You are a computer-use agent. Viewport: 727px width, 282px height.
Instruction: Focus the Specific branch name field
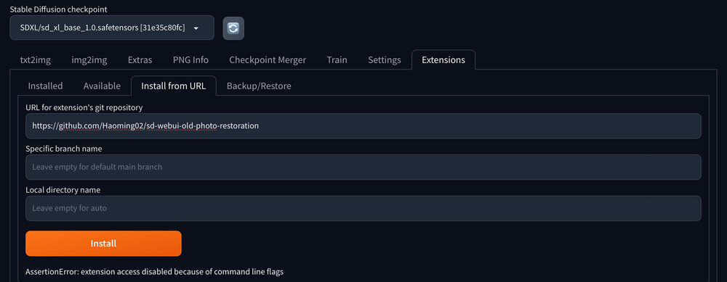pos(363,167)
